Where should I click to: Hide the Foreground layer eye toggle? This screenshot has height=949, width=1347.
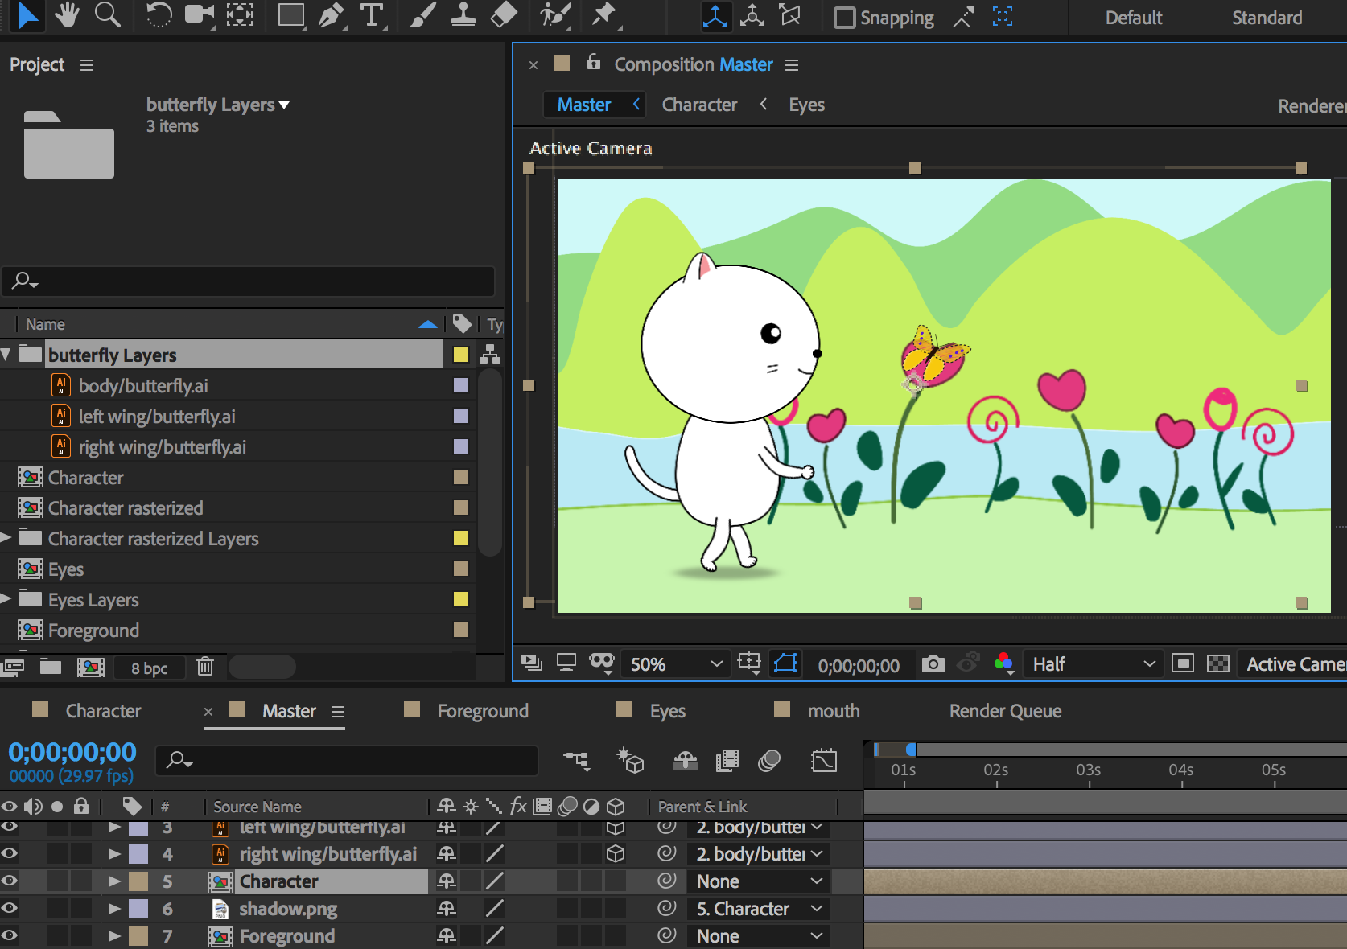[10, 935]
